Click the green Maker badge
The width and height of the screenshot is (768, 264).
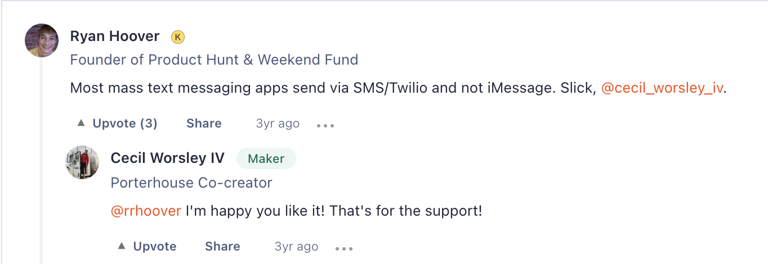pos(266,159)
